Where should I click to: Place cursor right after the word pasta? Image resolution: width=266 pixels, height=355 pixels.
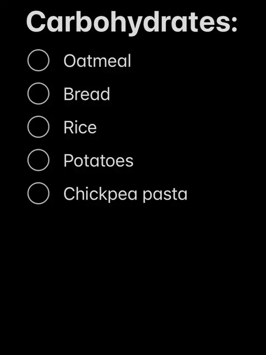click(x=188, y=194)
